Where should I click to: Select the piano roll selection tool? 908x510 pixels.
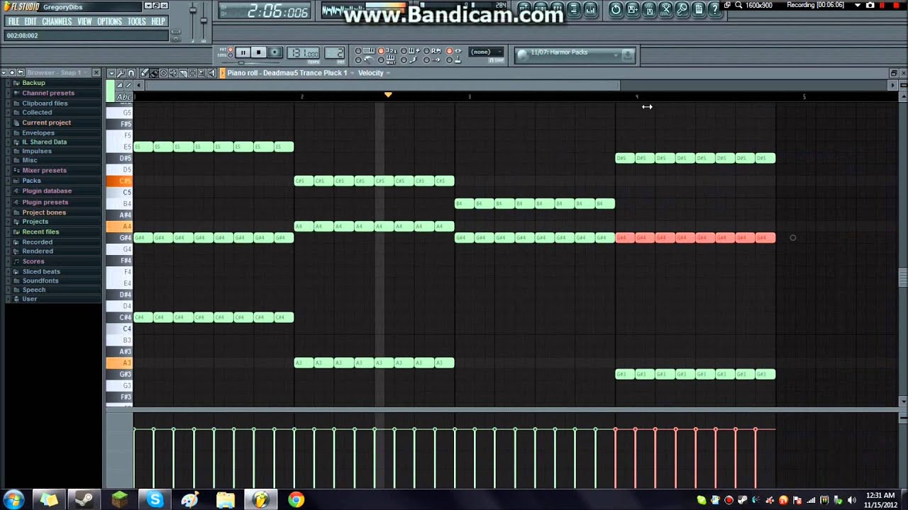(x=192, y=73)
